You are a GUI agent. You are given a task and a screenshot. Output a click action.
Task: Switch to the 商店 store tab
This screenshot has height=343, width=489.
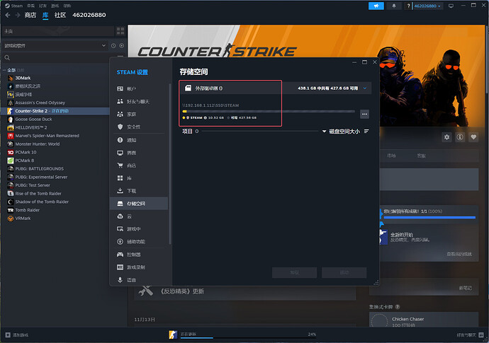(x=30, y=15)
